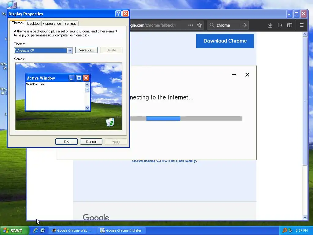
Task: Go to the Settings tab
Action: point(70,24)
